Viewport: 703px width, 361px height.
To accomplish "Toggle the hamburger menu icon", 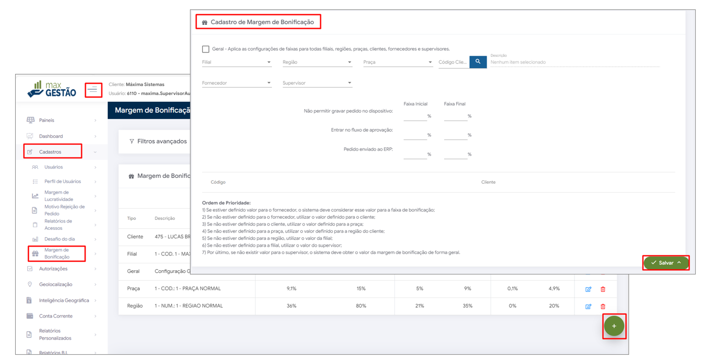I will (x=93, y=90).
